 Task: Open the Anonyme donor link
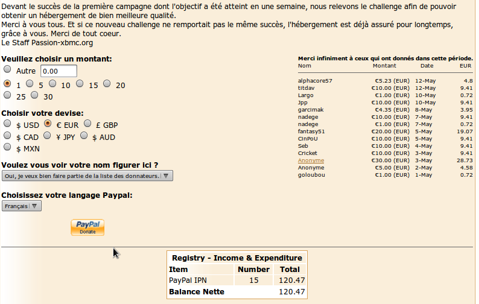311,160
